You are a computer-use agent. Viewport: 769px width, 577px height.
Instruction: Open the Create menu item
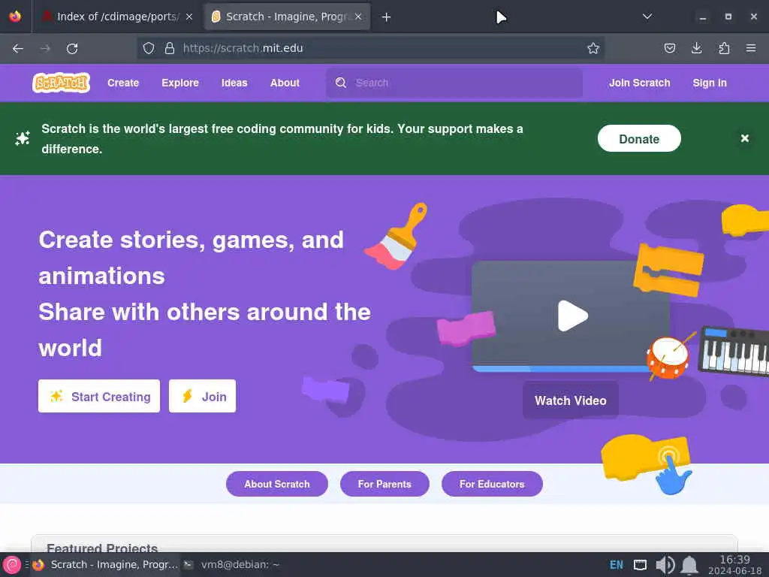pos(123,83)
